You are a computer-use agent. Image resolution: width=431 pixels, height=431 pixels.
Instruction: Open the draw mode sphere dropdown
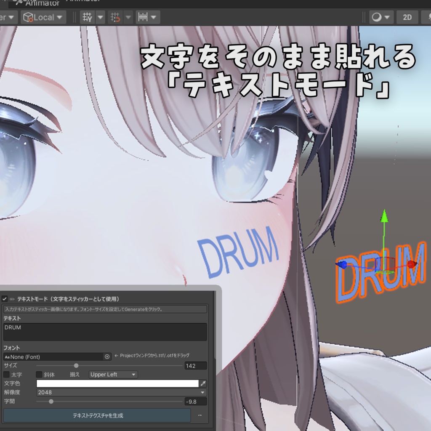pyautogui.click(x=381, y=17)
